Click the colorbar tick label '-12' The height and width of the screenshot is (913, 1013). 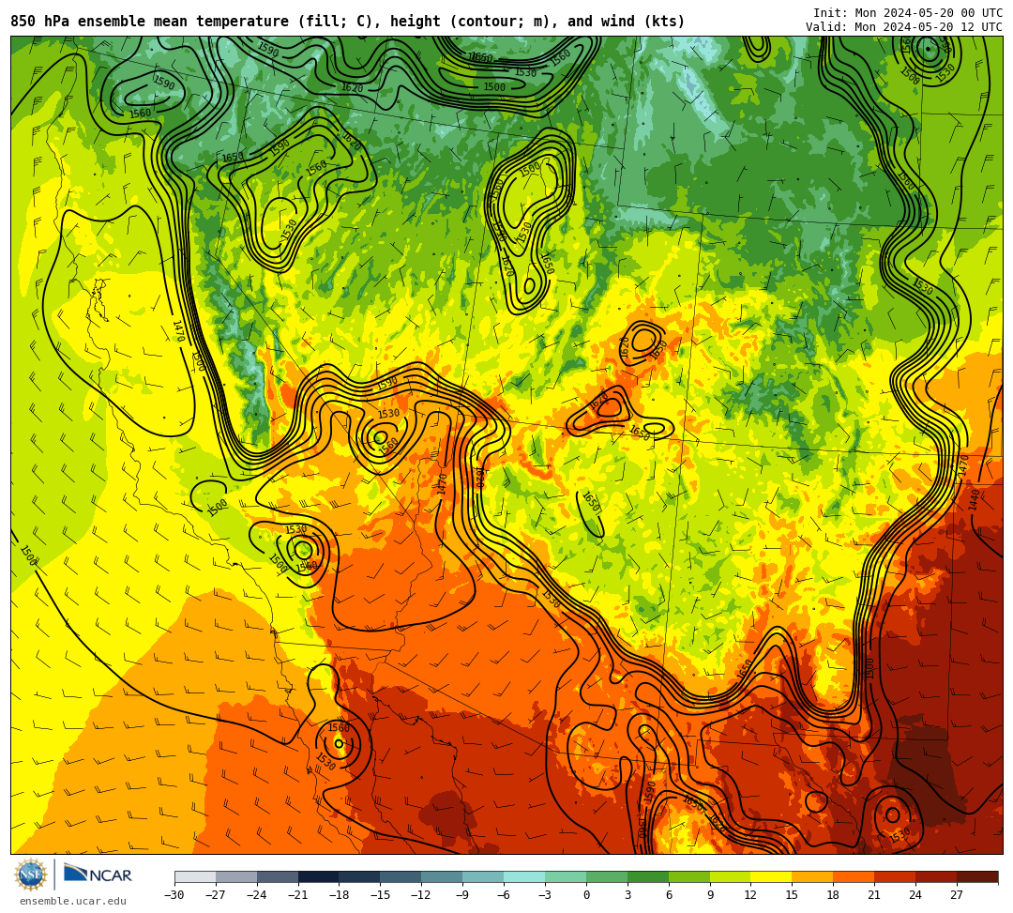point(421,895)
